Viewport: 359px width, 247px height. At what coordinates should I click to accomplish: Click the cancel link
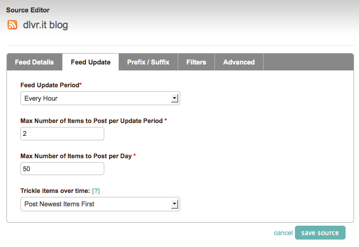tap(283, 233)
